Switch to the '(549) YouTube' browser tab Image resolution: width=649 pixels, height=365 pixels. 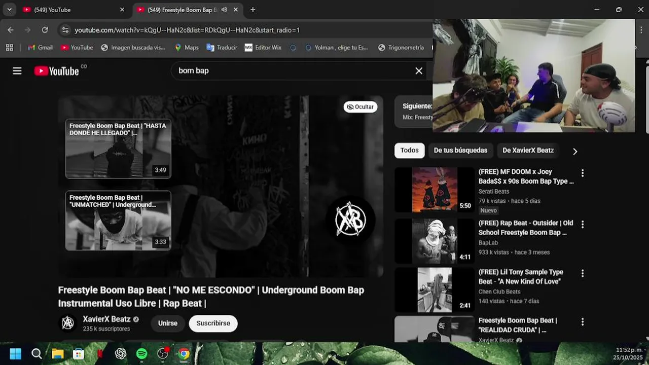(x=74, y=10)
